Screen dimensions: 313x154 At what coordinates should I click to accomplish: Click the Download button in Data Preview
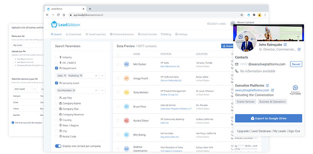[x=227, y=46]
